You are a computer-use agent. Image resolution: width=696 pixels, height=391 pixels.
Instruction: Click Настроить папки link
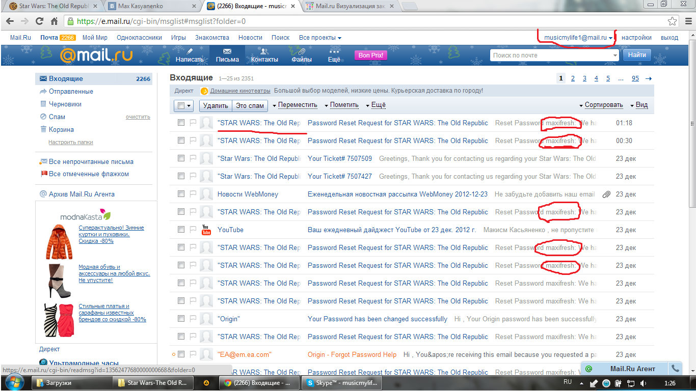(71, 142)
